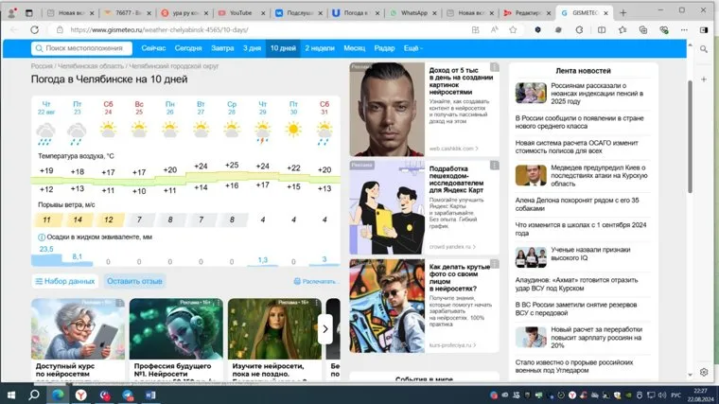Viewport: 719px width, 404px height.
Task: Click the Windows Start button
Action: coord(11,394)
